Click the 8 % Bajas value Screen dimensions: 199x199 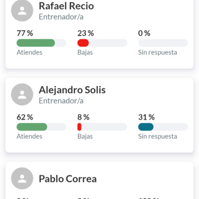tap(83, 117)
